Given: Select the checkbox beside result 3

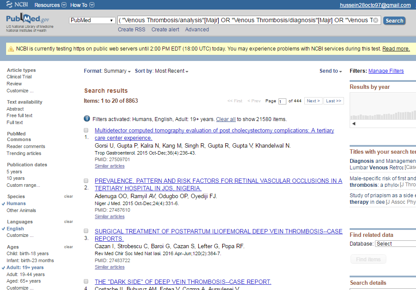Looking at the screenshot, I should [86, 231].
